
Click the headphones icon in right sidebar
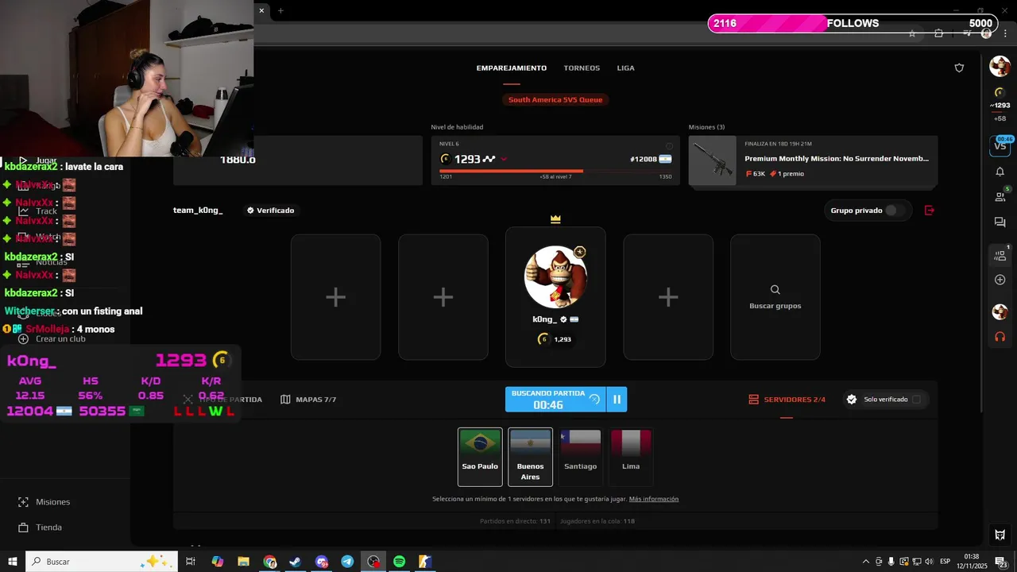[1000, 337]
